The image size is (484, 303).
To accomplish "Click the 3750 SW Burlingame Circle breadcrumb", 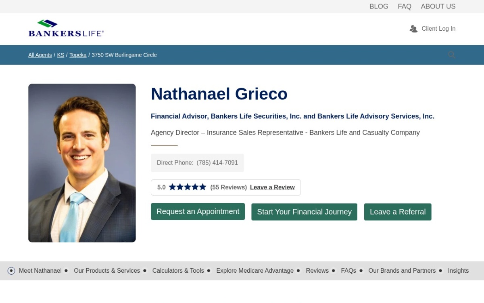I will [x=124, y=55].
